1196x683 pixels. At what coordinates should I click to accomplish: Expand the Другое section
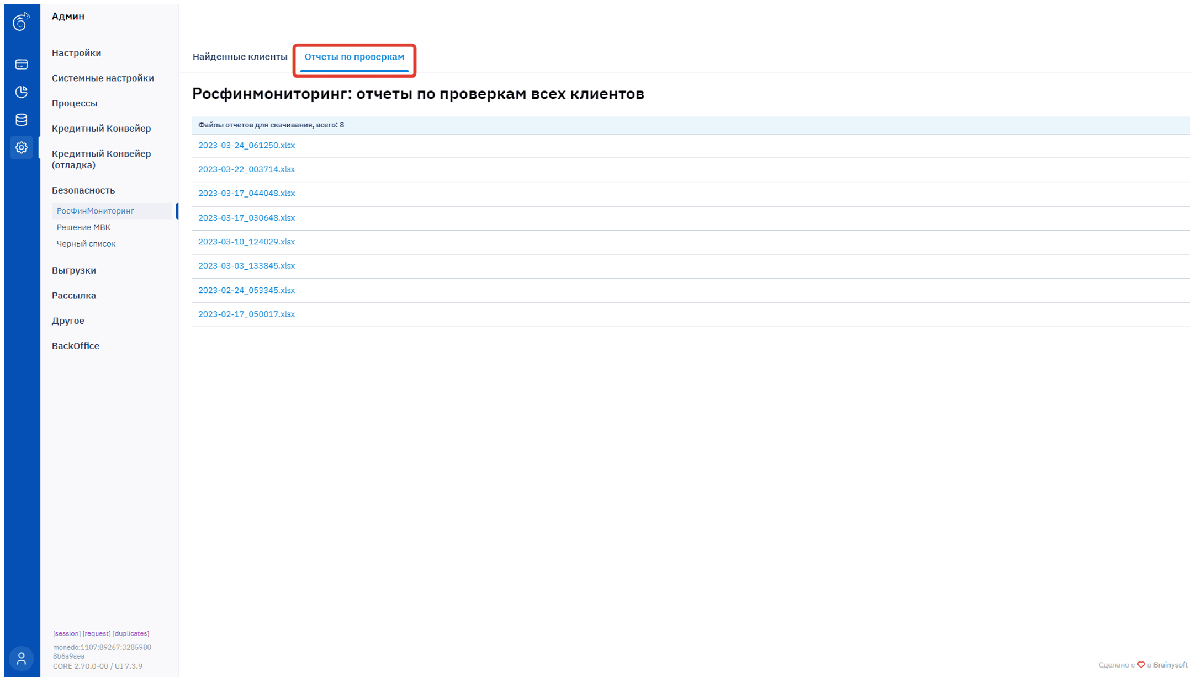pyautogui.click(x=68, y=321)
